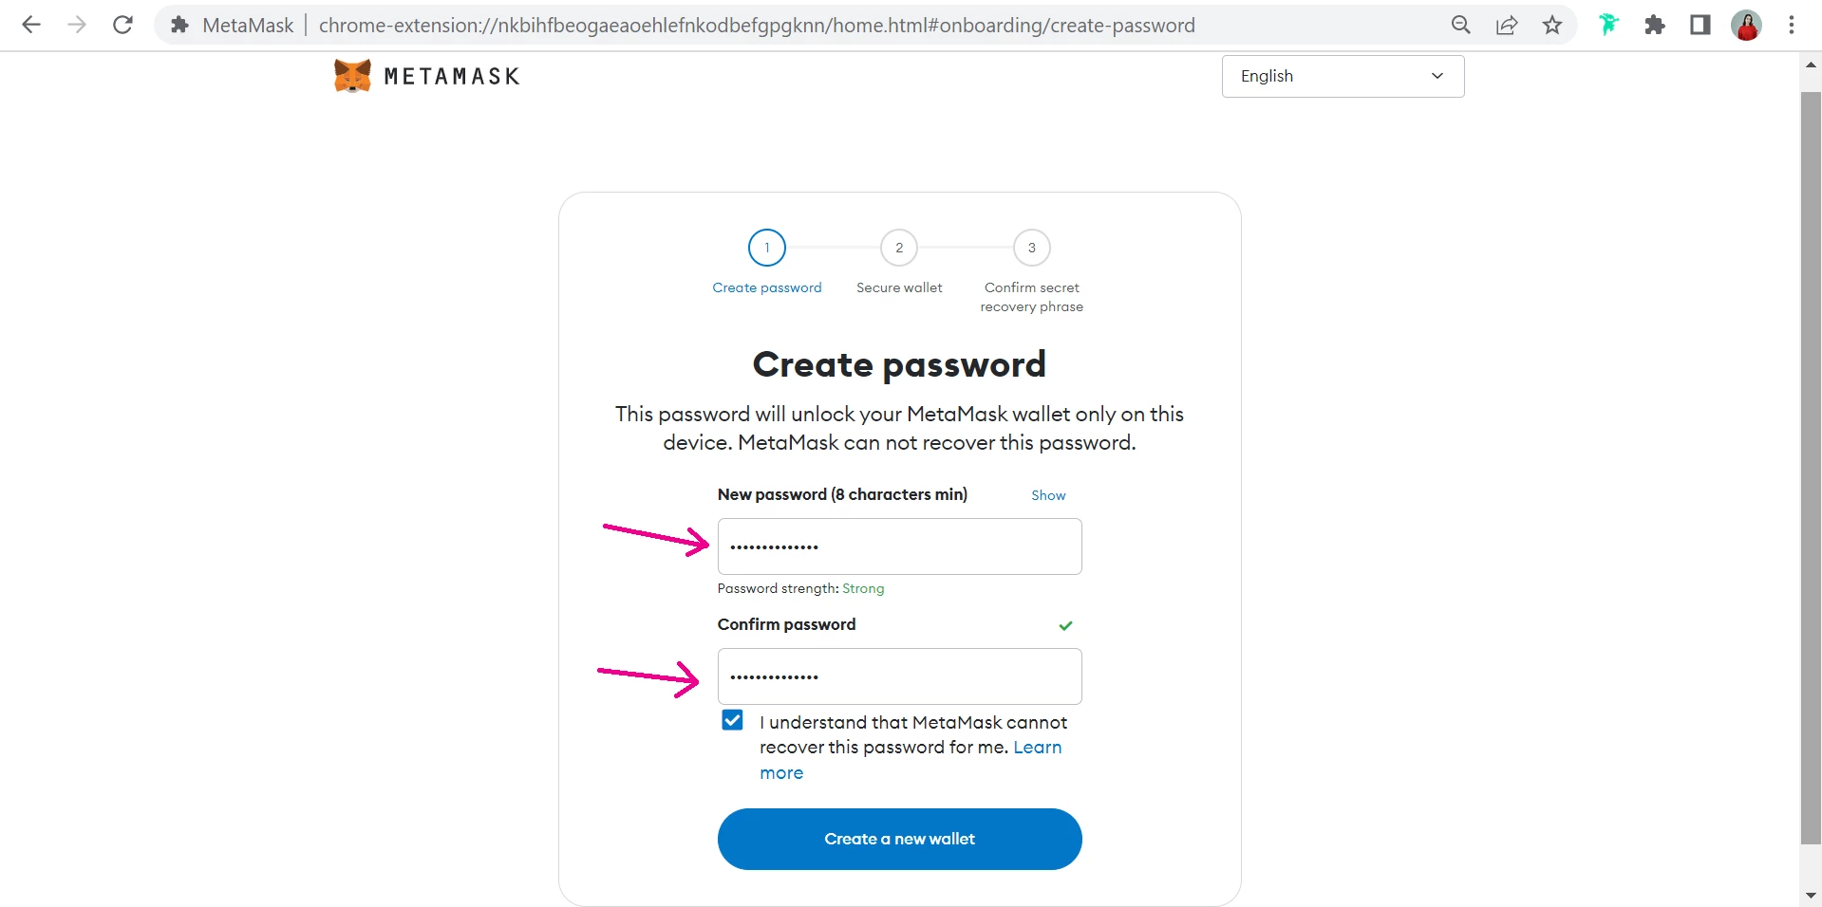Click the MetaMask fox logo

[352, 76]
